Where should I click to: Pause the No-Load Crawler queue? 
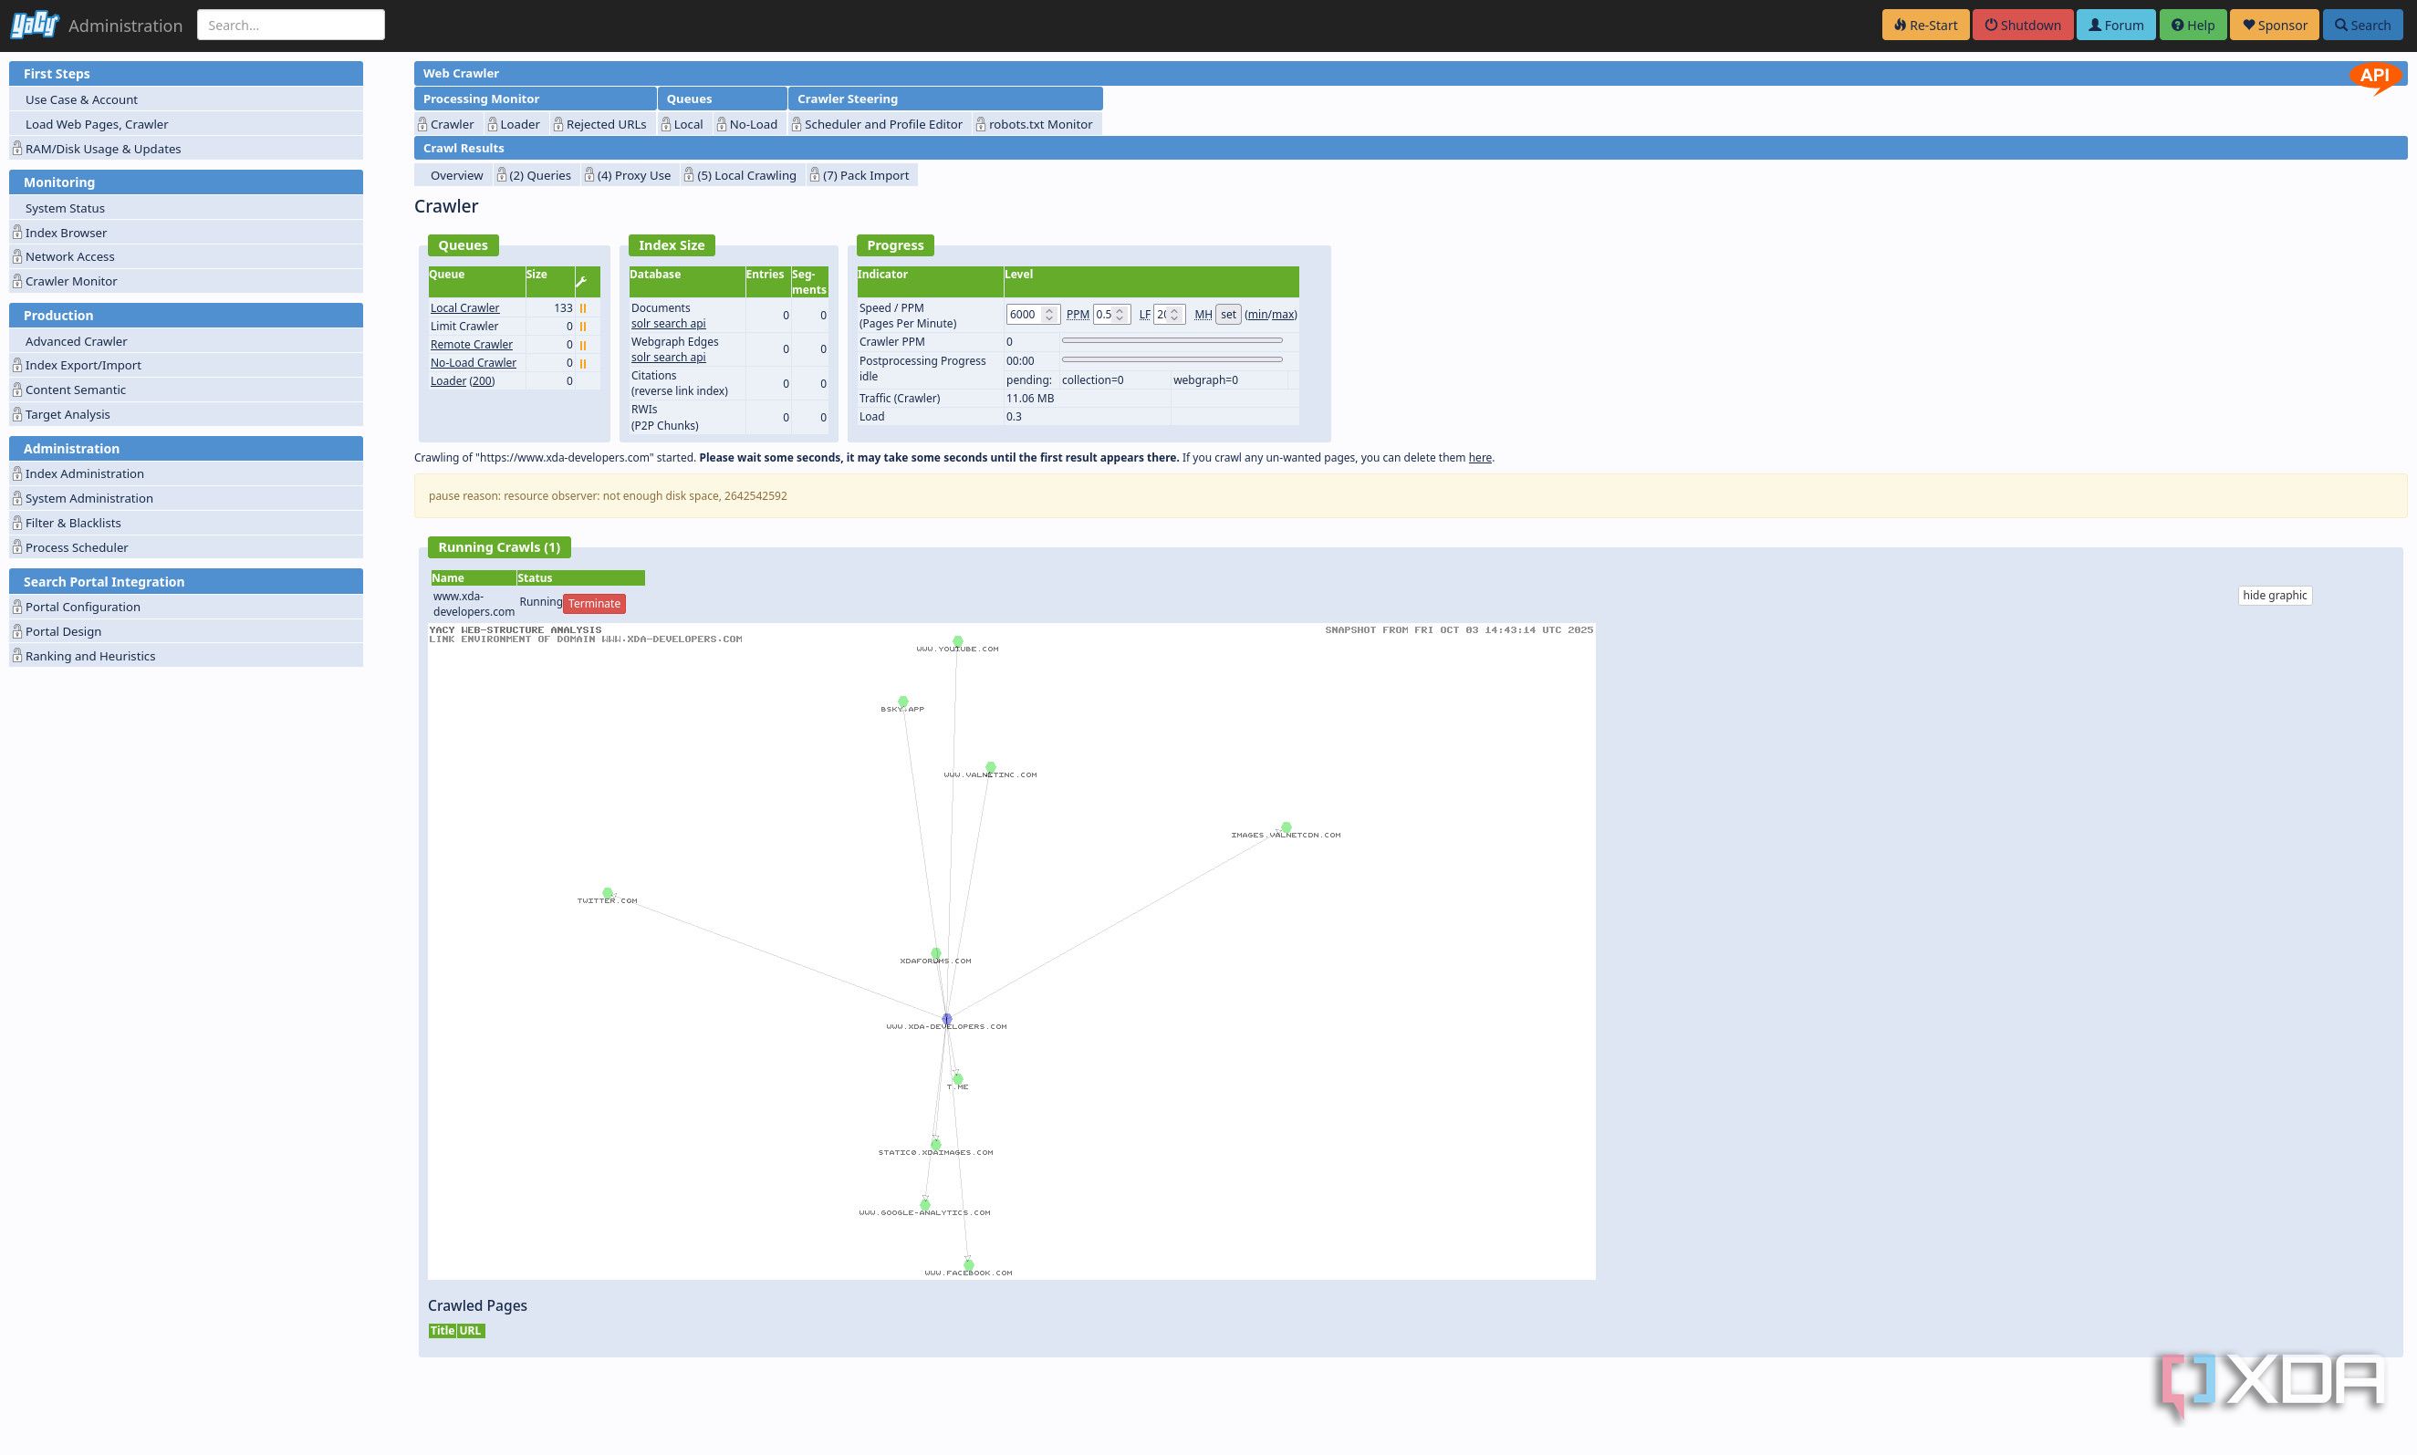click(582, 363)
